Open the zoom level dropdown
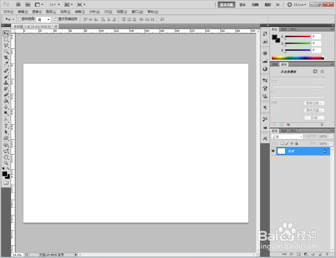This screenshot has width=336, height=258. (59, 4)
